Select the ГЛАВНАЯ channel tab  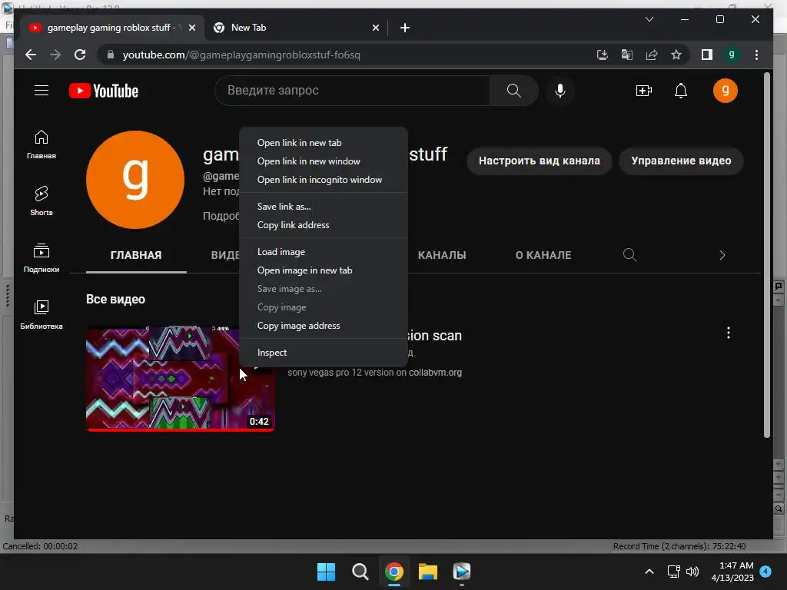(136, 255)
